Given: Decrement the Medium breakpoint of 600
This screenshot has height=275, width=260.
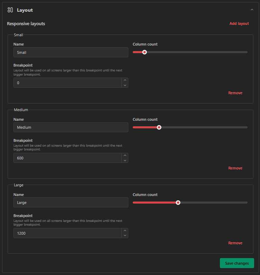Looking at the screenshot, I should coord(125,160).
